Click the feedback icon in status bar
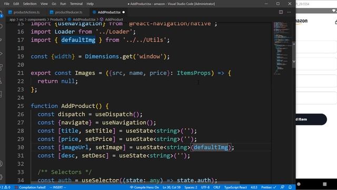The image size is (337, 190). [x=282, y=187]
